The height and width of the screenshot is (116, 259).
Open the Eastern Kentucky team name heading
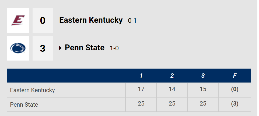click(x=91, y=20)
